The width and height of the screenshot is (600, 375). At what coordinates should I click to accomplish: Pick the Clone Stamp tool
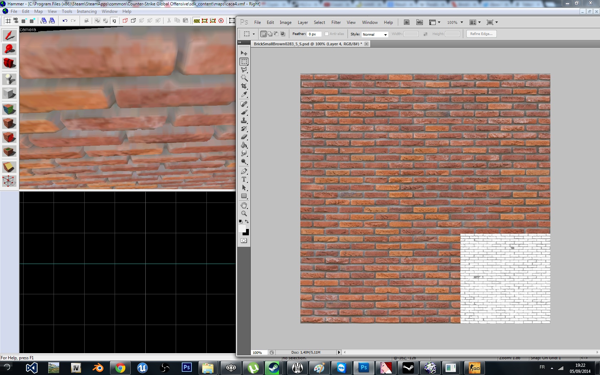click(x=244, y=120)
